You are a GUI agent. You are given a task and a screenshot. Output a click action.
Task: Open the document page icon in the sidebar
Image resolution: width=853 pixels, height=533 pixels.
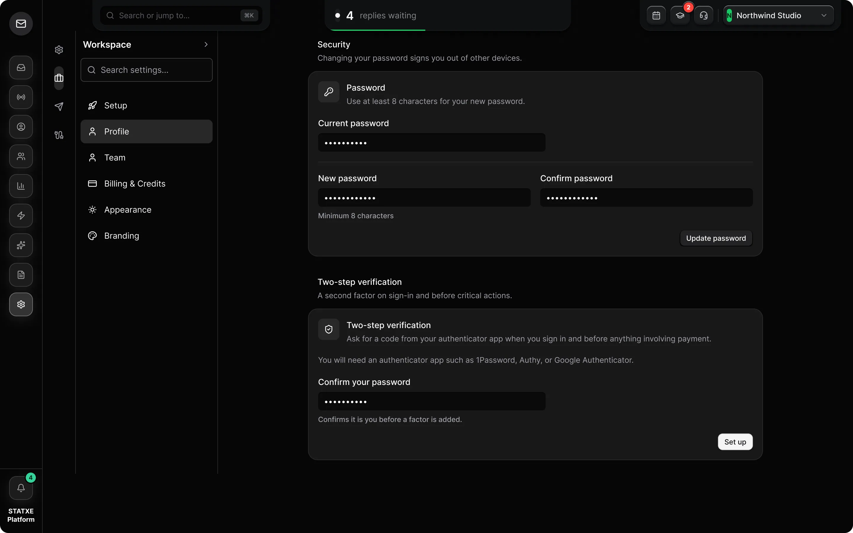tap(21, 274)
